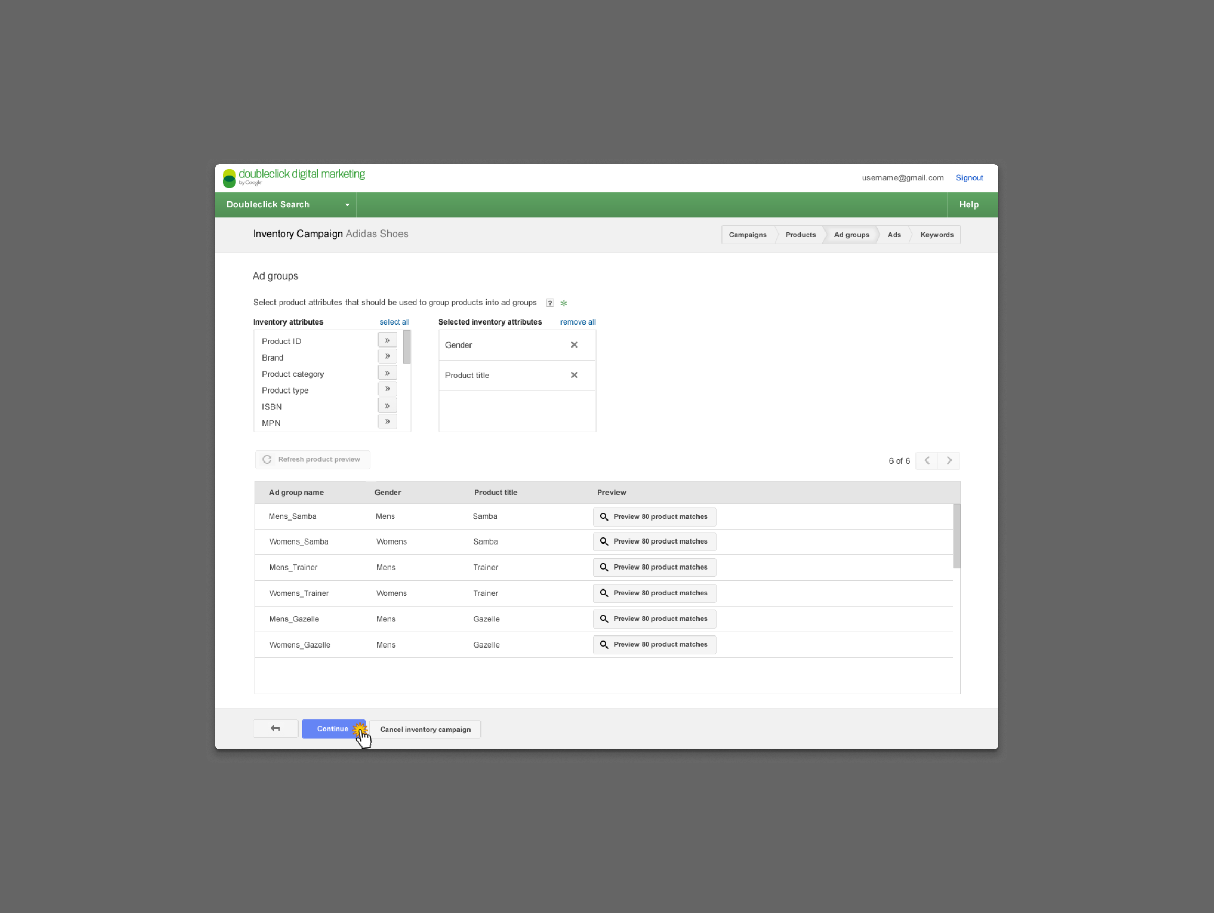Viewport: 1214px width, 913px height.
Task: Click the remove all link
Action: pos(578,322)
